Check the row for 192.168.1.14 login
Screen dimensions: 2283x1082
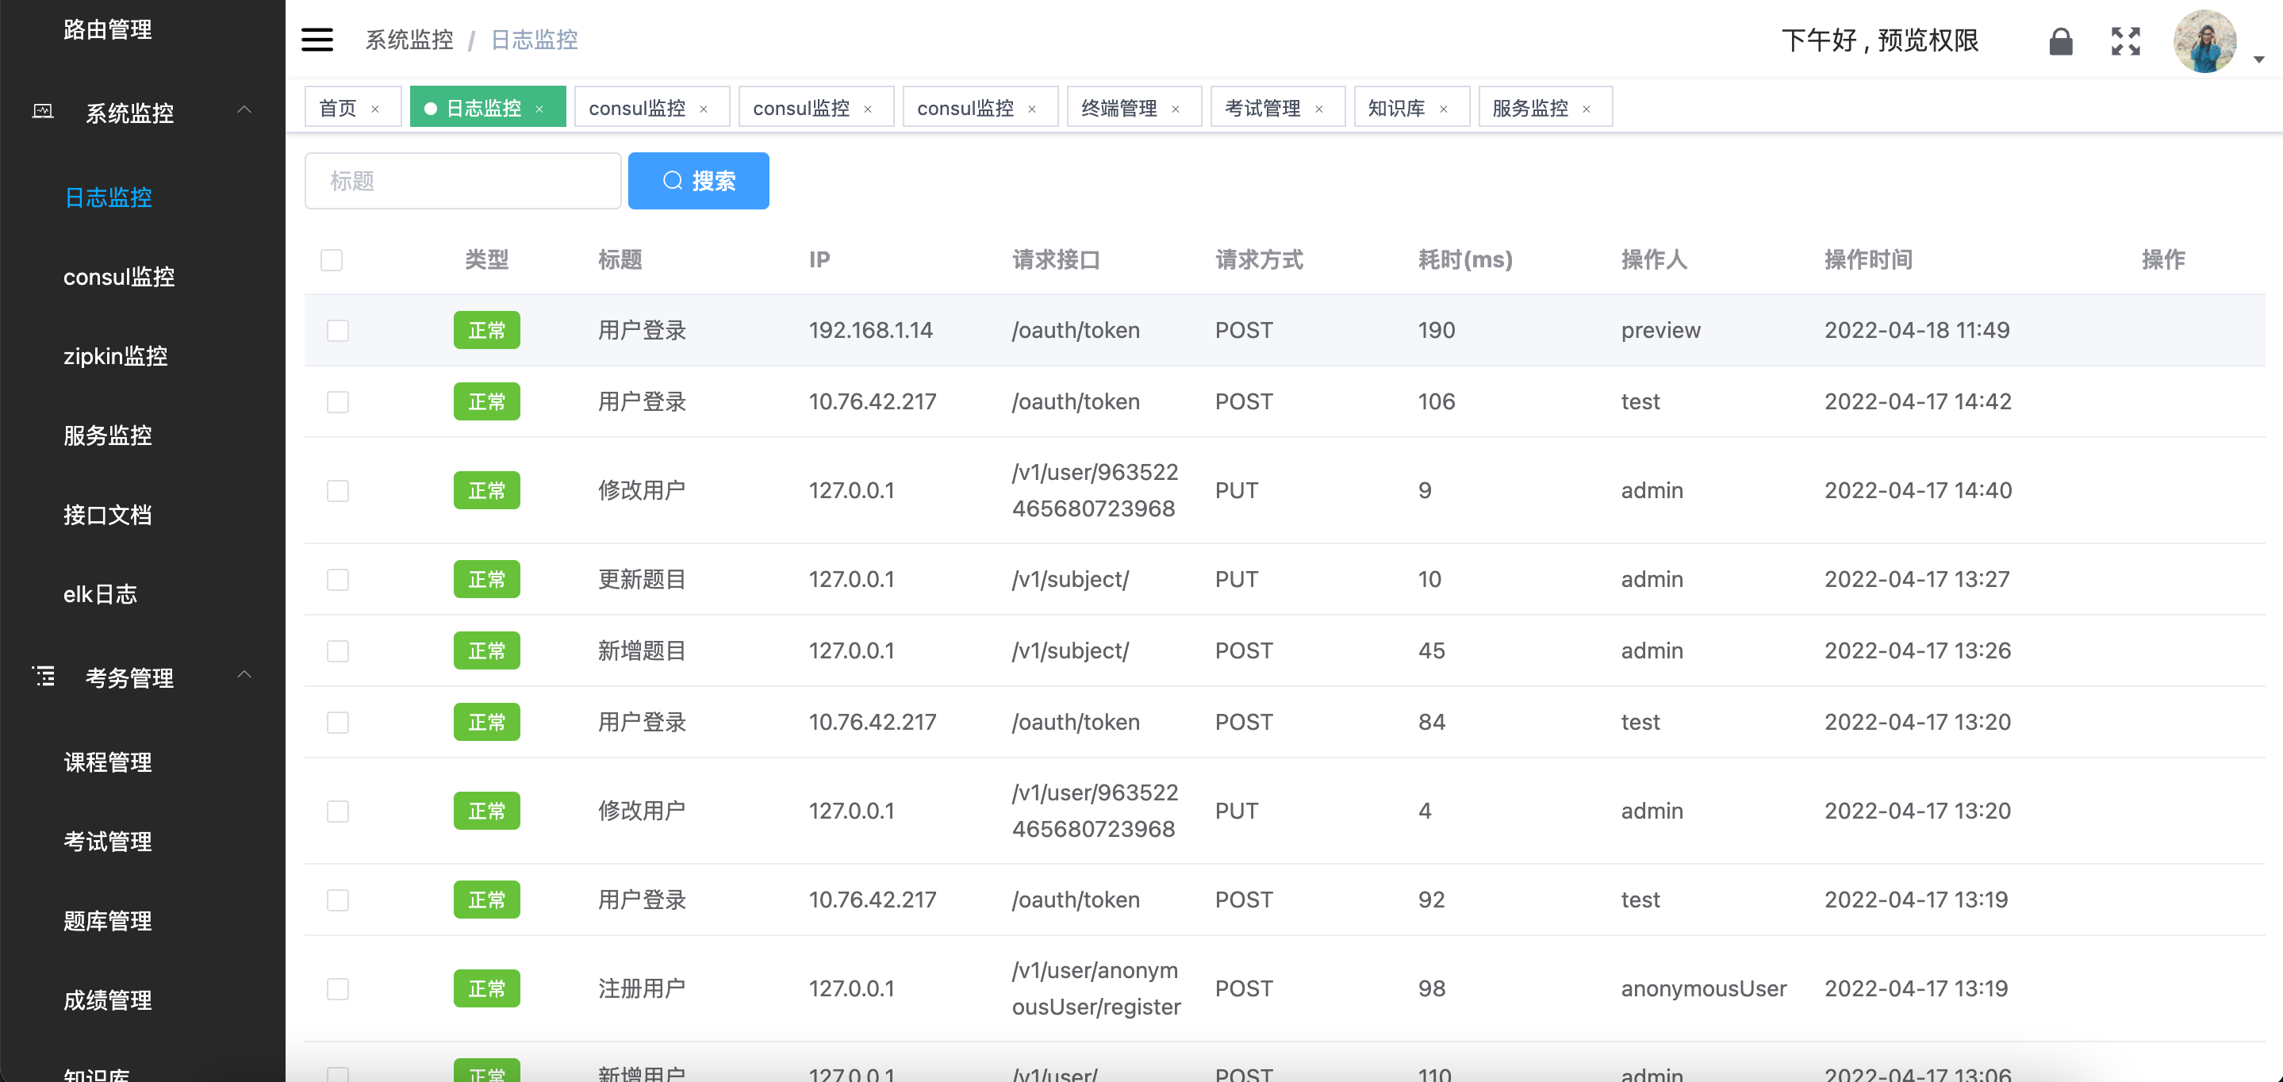(x=338, y=331)
